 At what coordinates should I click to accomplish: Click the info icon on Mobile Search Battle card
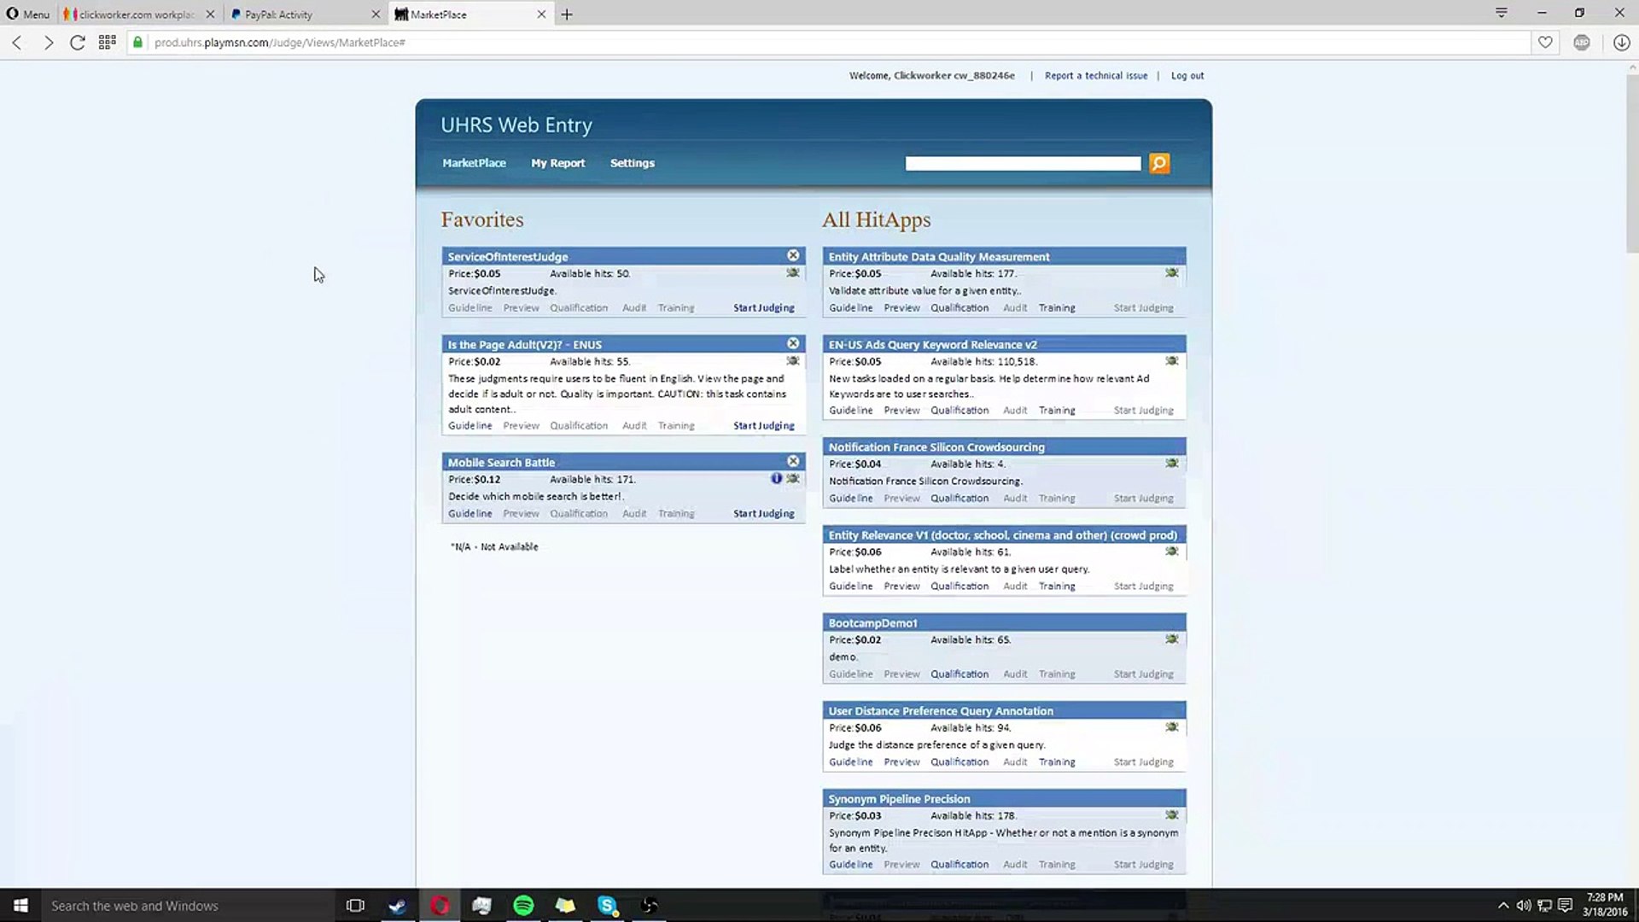[x=776, y=478]
